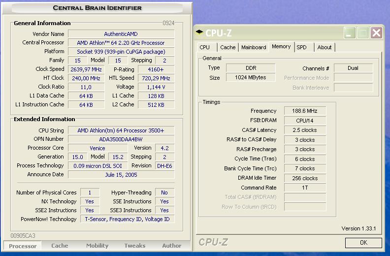The image size is (390, 256).
Task: Open the Cache tab in Central Brain Identifier
Action: tap(60, 246)
